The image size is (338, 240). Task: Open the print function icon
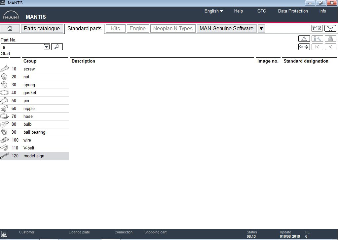tap(330, 39)
